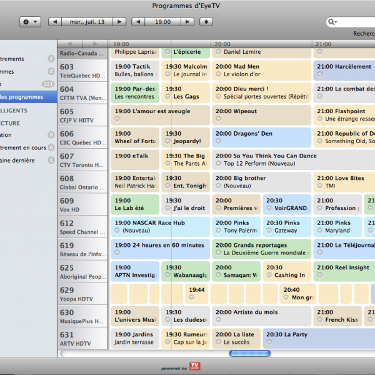Toggle record button for L'amour est aveugle

point(117,119)
